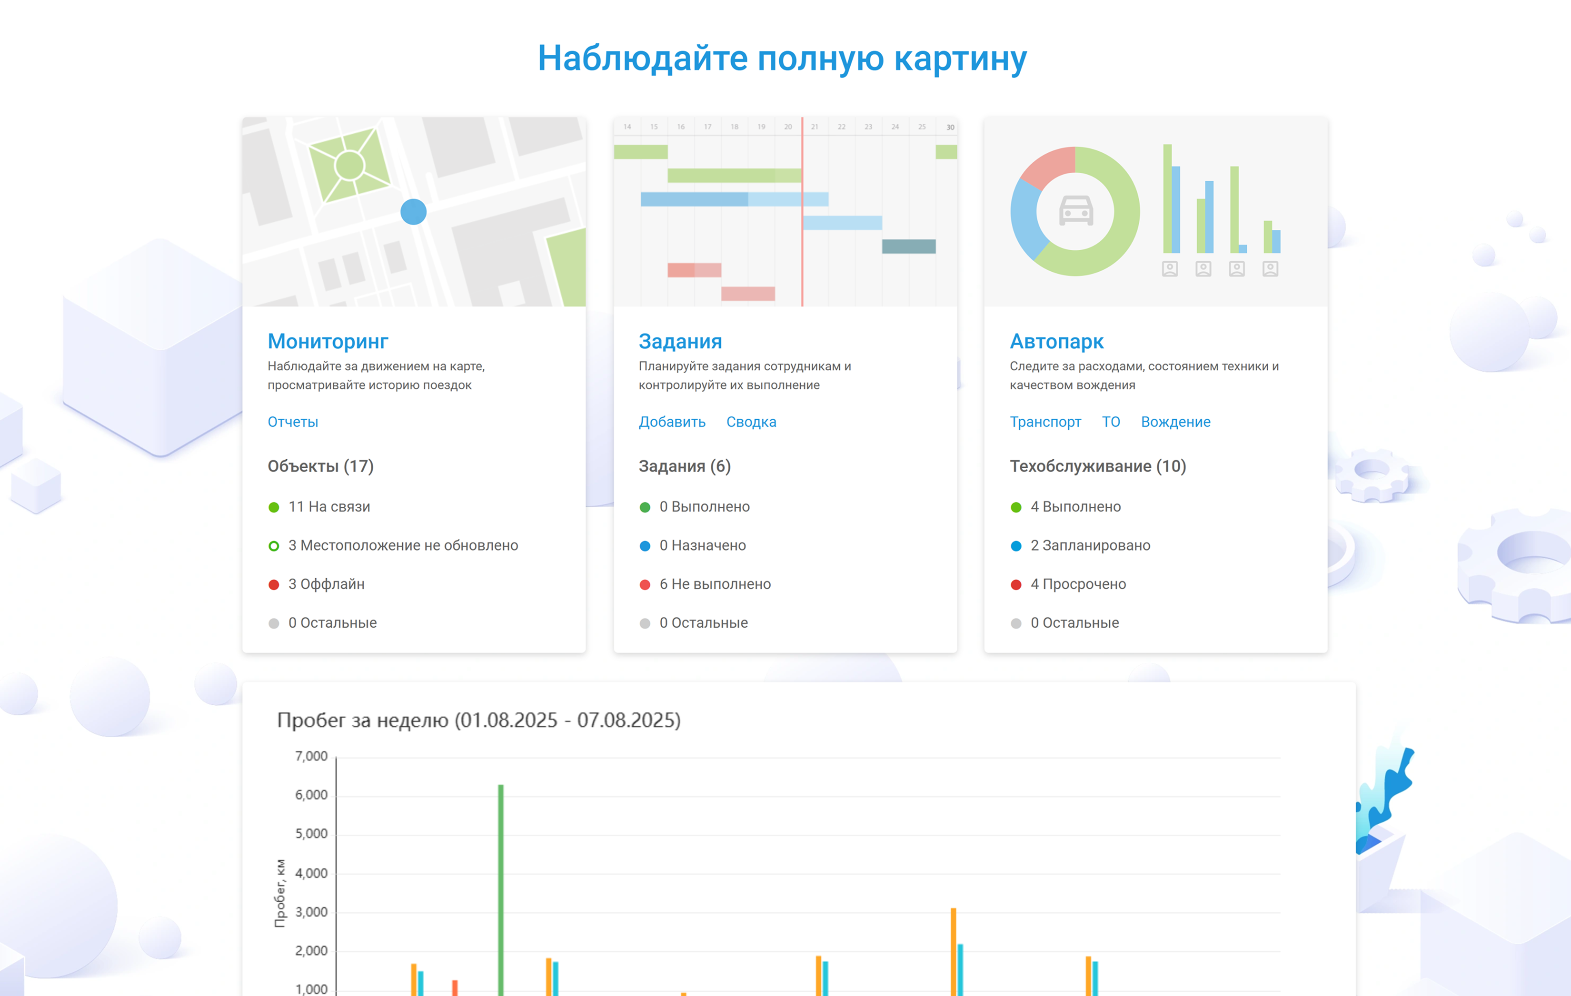Select '0 Остальные' in Объекты list
Screen dimensions: 1571x996
[322, 623]
